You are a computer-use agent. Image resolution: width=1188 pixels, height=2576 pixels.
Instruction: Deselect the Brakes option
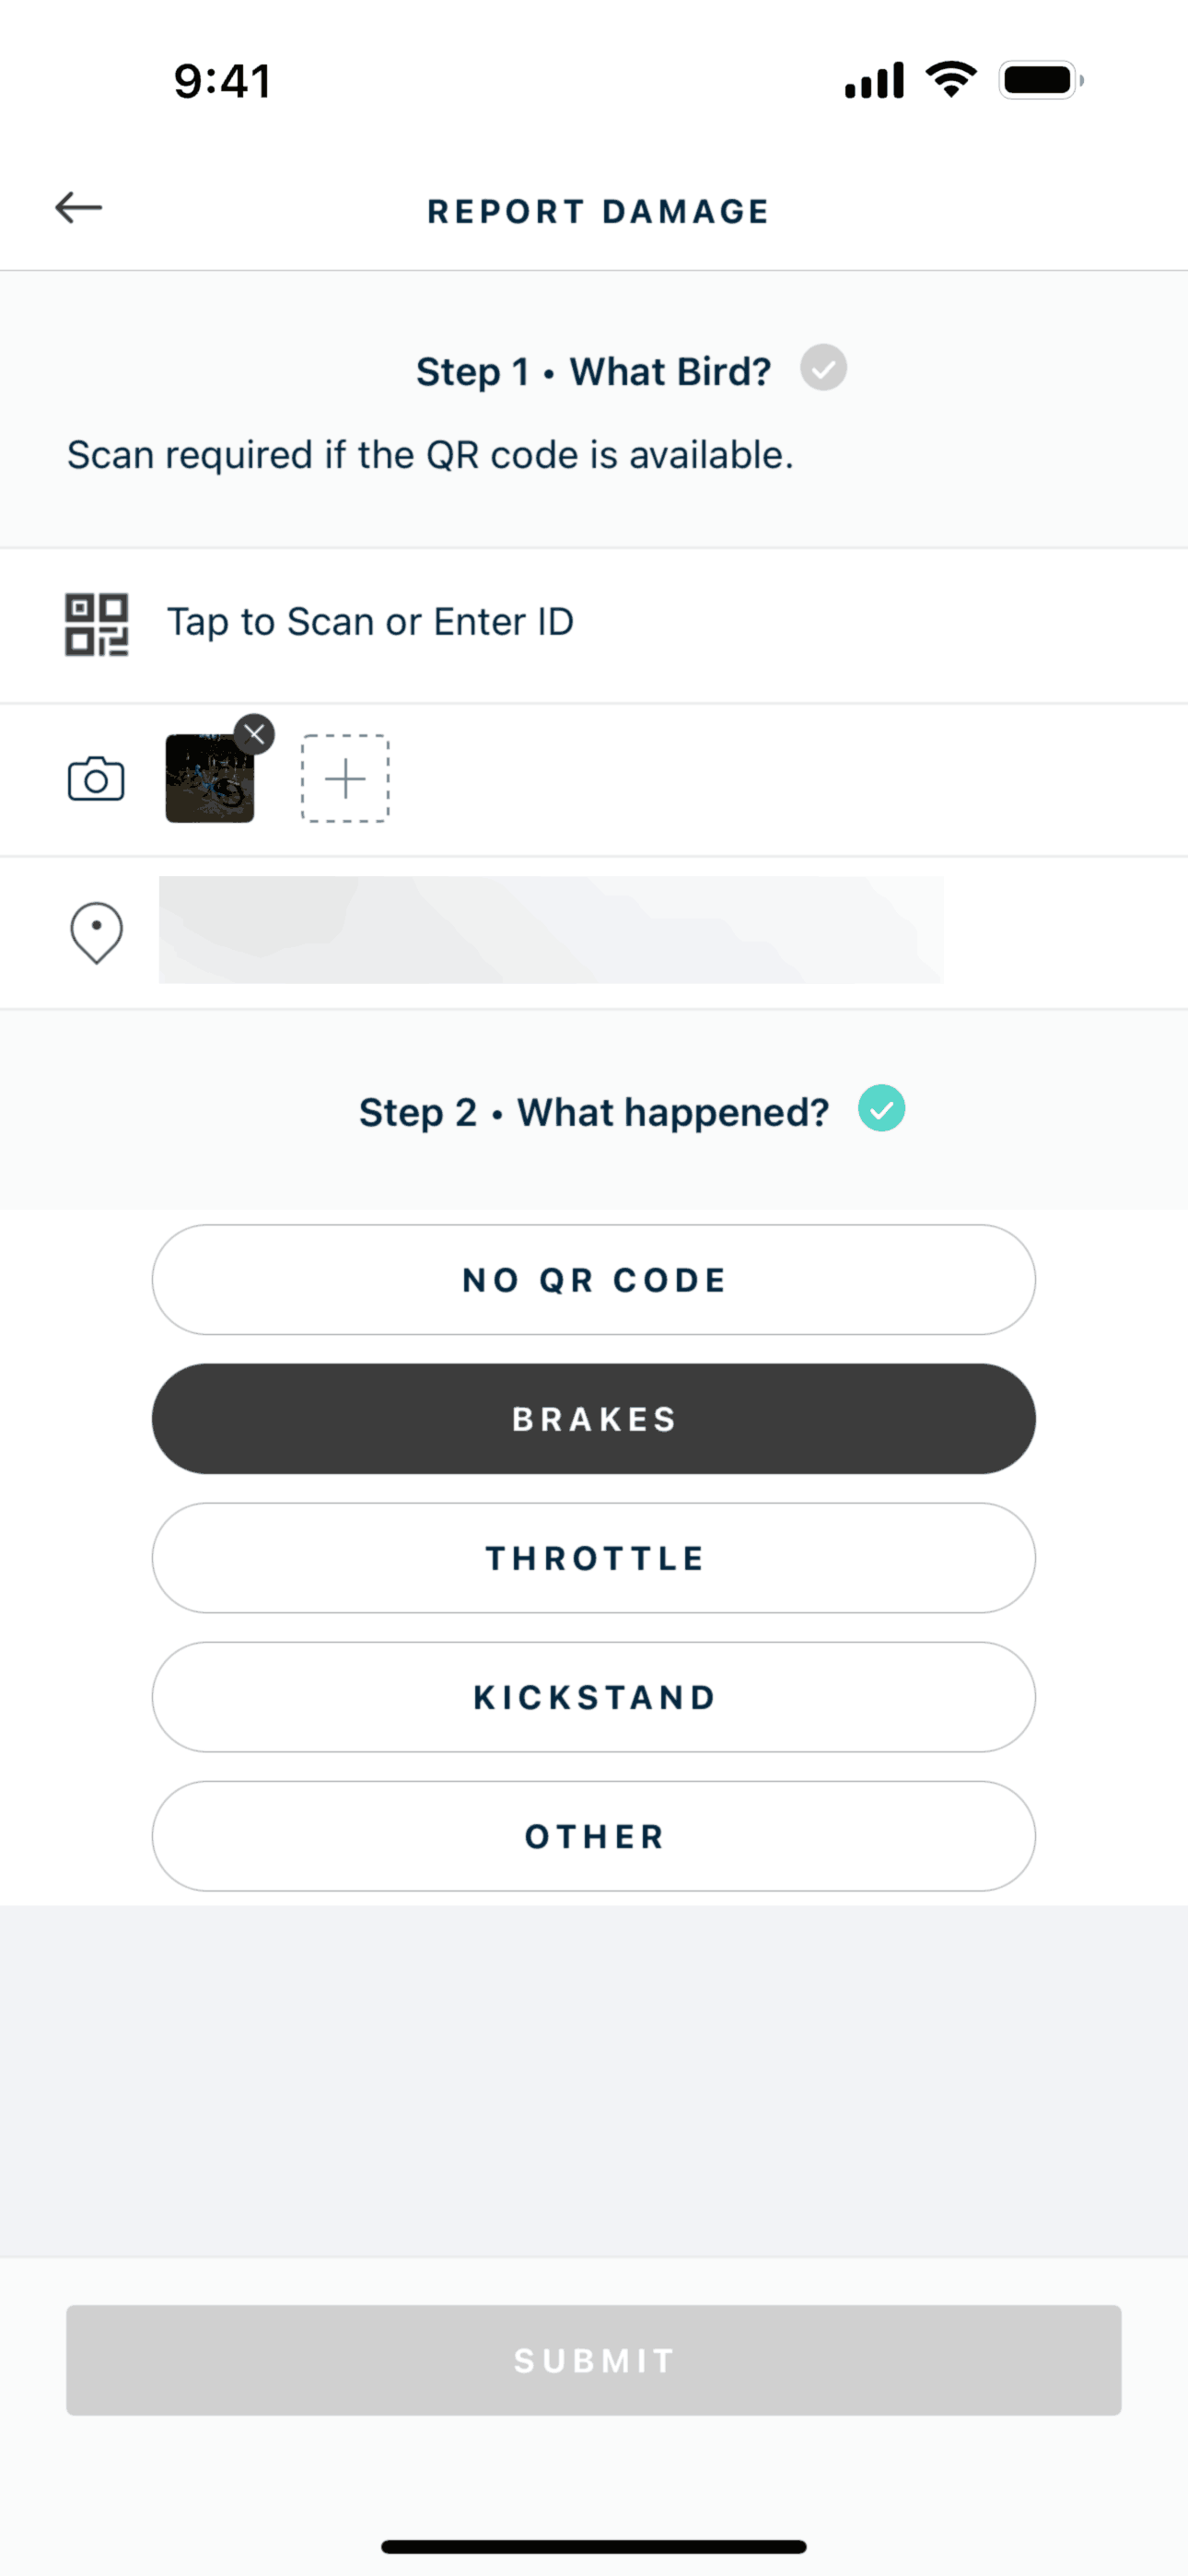tap(594, 1419)
